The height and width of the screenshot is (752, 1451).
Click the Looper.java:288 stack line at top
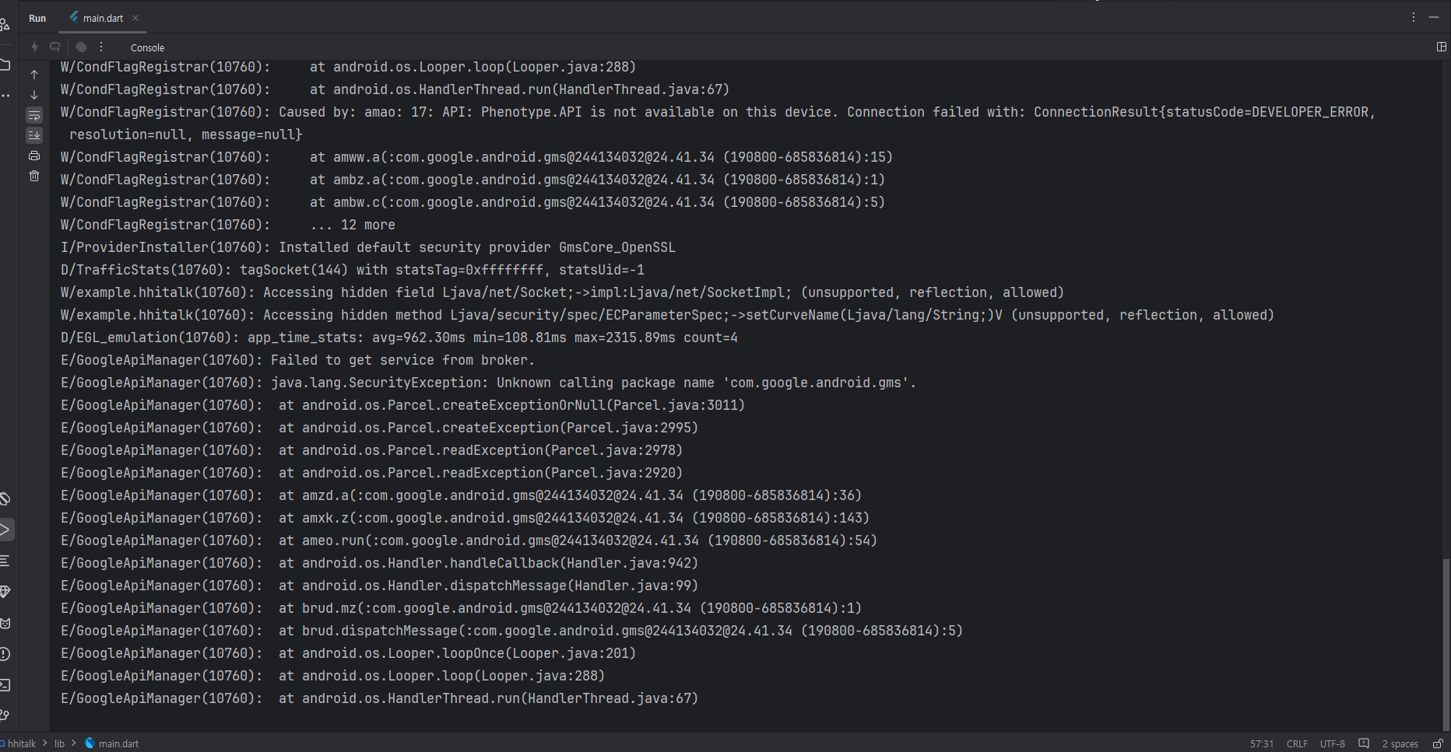[348, 67]
